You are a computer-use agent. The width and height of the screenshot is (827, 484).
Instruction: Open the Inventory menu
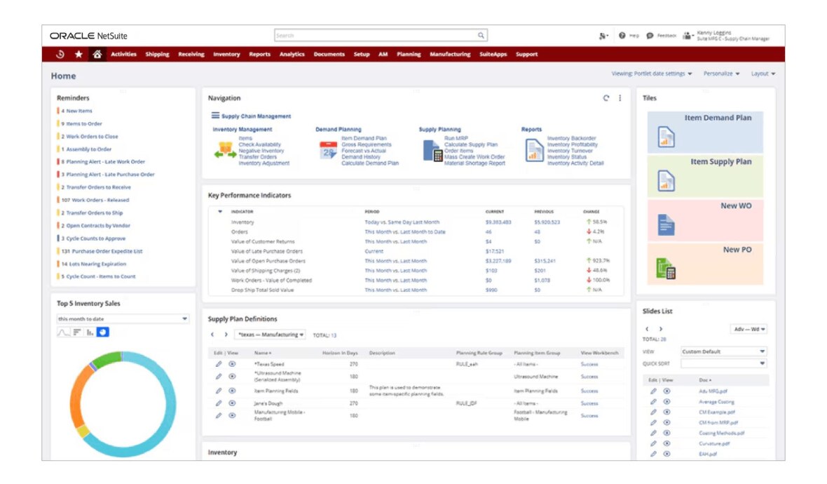coord(226,55)
